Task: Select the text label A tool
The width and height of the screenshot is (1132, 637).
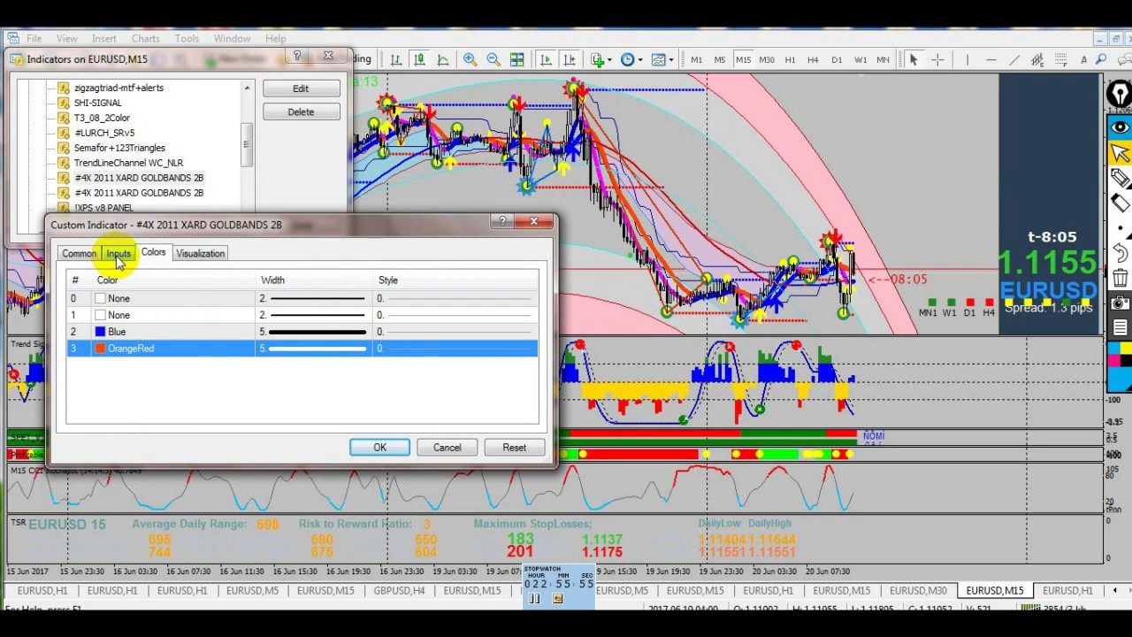Action: (1083, 59)
